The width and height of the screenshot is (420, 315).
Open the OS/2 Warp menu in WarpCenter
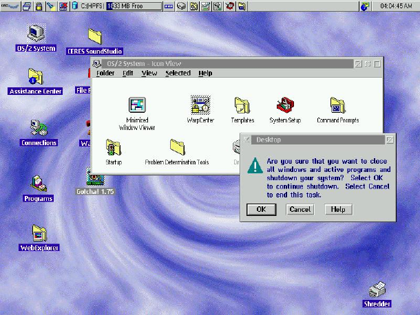click(10, 6)
